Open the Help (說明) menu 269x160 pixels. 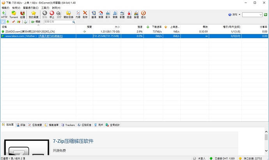point(56,8)
